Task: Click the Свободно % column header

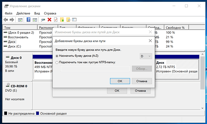Action: (x=176, y=28)
